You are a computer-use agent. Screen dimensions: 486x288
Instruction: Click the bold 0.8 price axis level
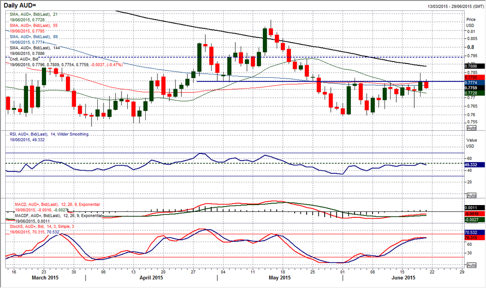[470, 47]
